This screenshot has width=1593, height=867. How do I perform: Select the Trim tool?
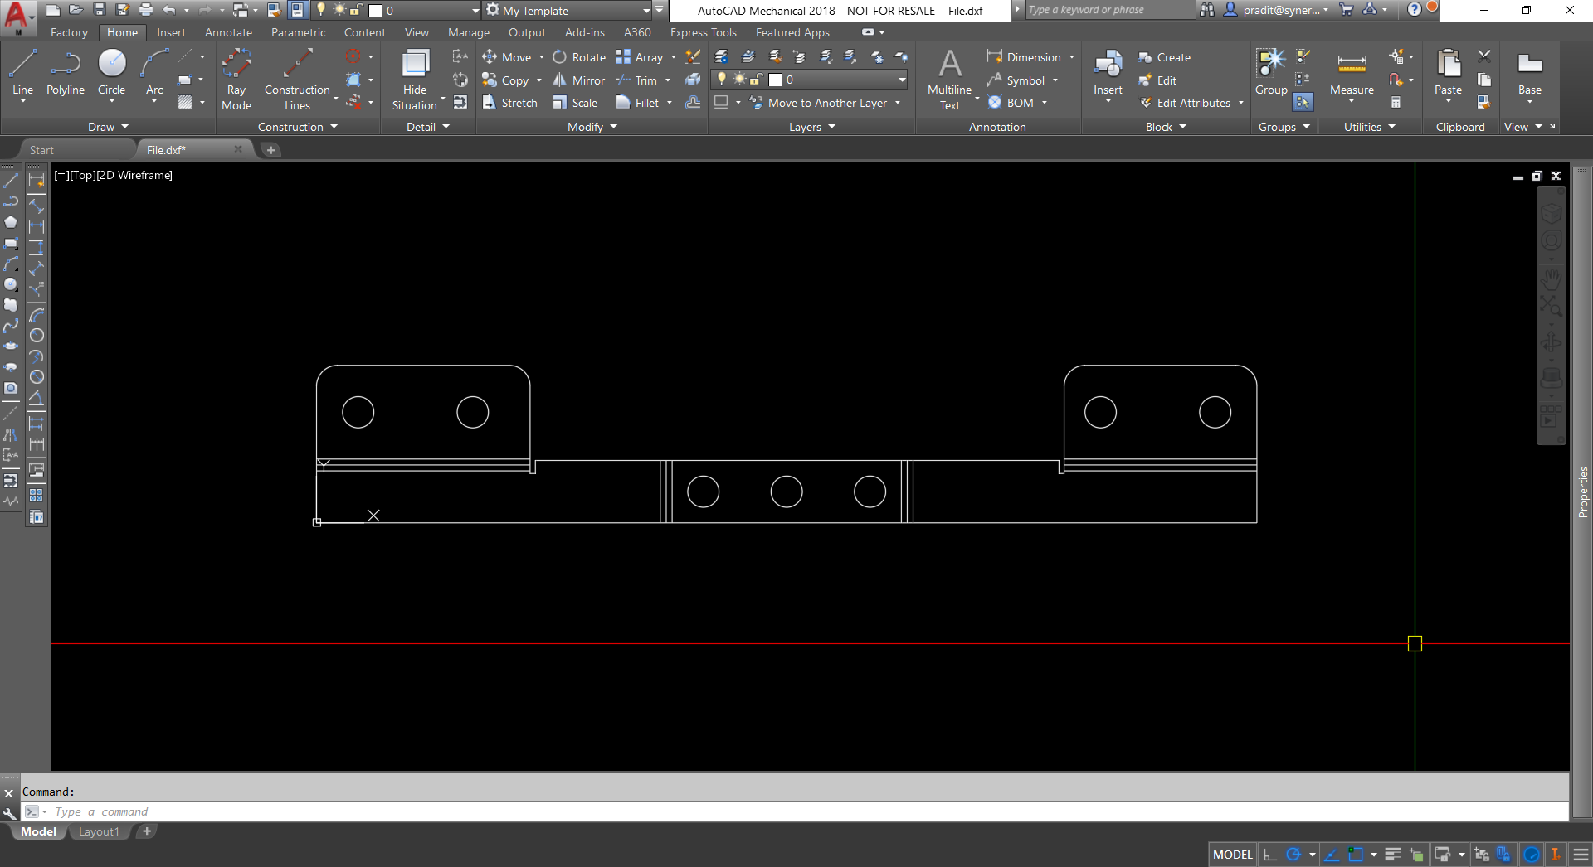coord(644,80)
